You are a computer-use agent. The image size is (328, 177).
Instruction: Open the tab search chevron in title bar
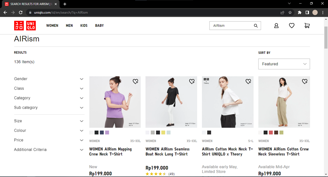point(289,4)
